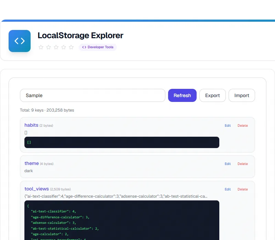Edit the tool_views key
The width and height of the screenshot is (275, 240).
(x=228, y=189)
